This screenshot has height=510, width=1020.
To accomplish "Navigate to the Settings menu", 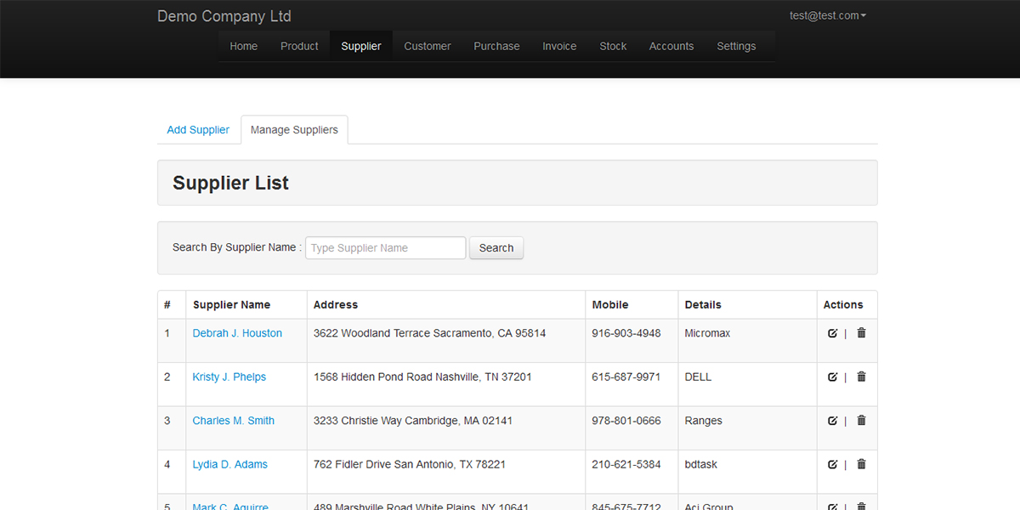I will [x=736, y=46].
